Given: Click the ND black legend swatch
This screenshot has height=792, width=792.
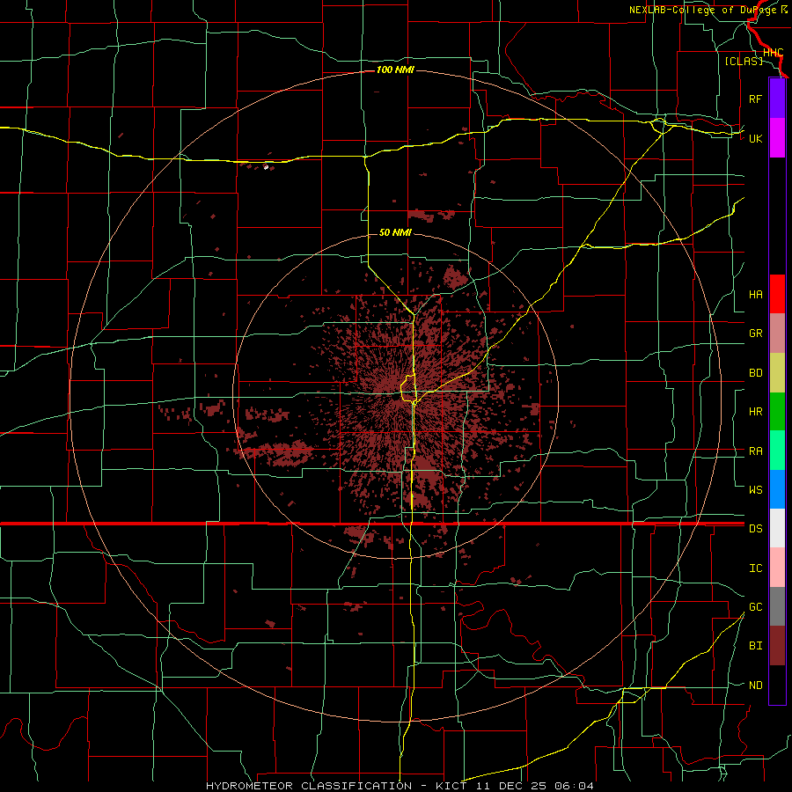Looking at the screenshot, I should coord(777,685).
